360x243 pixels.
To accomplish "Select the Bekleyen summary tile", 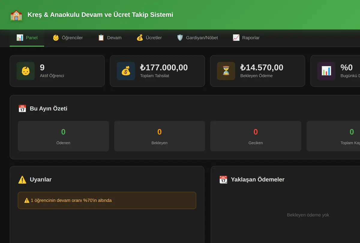I will click(160, 136).
